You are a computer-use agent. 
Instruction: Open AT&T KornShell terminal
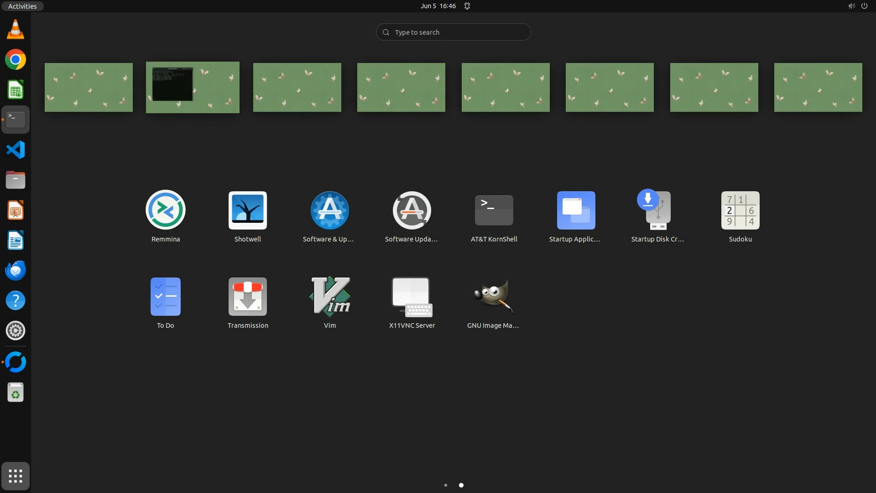(494, 210)
